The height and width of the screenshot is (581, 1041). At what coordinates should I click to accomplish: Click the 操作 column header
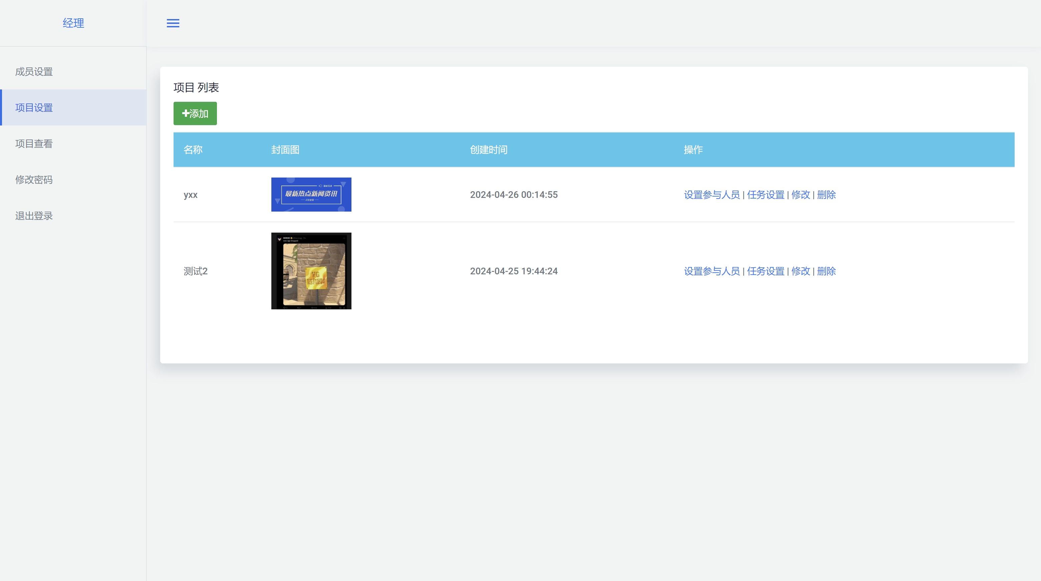(x=694, y=150)
